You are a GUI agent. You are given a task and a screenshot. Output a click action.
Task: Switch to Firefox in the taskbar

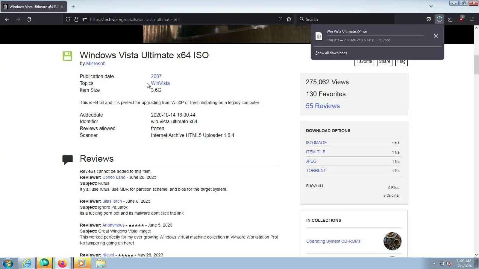[x=62, y=263]
